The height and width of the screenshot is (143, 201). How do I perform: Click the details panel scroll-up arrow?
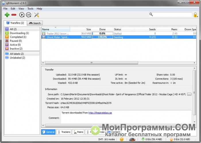194,68
